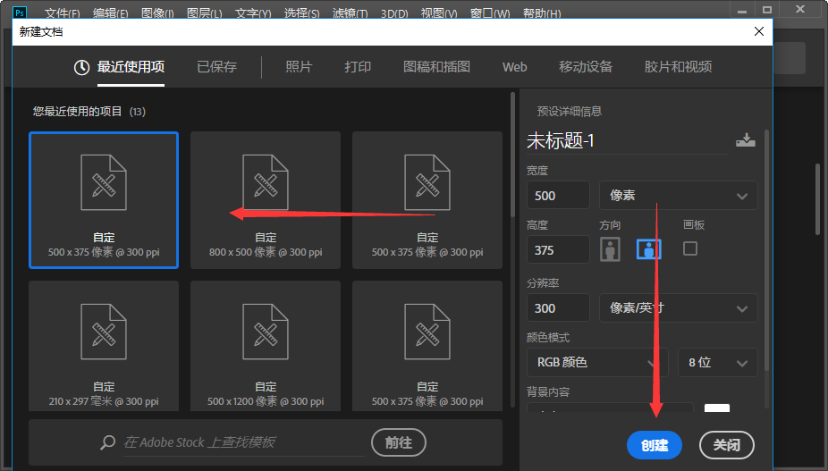Switch to the 移动设备 tab

tap(586, 67)
